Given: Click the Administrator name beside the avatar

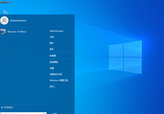Looking at the screenshot, I should click(18, 20).
